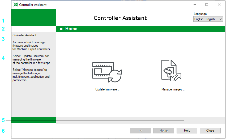The image size is (226, 139).
Task: Click the white square bullet beside Home
Action: click(61, 29)
